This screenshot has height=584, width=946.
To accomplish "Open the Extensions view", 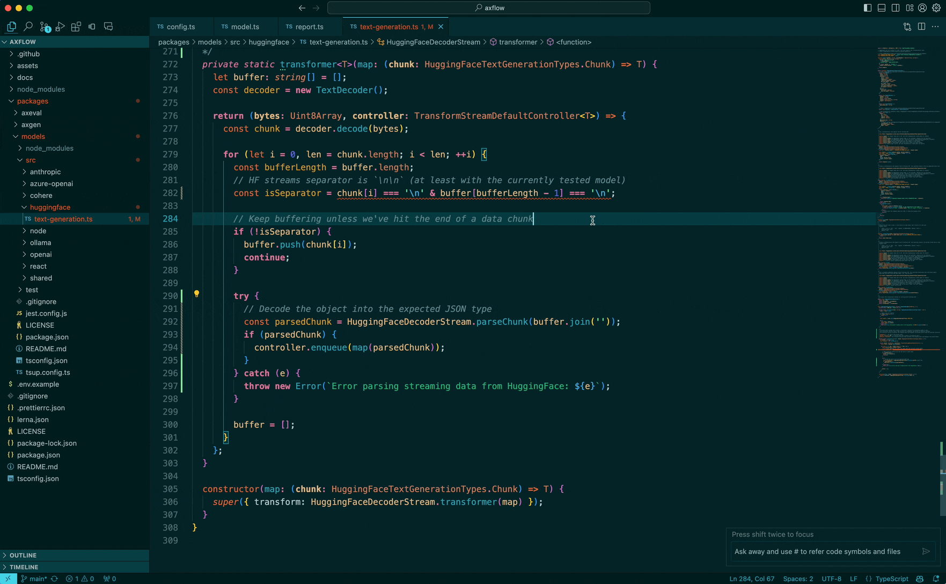I will coord(76,26).
